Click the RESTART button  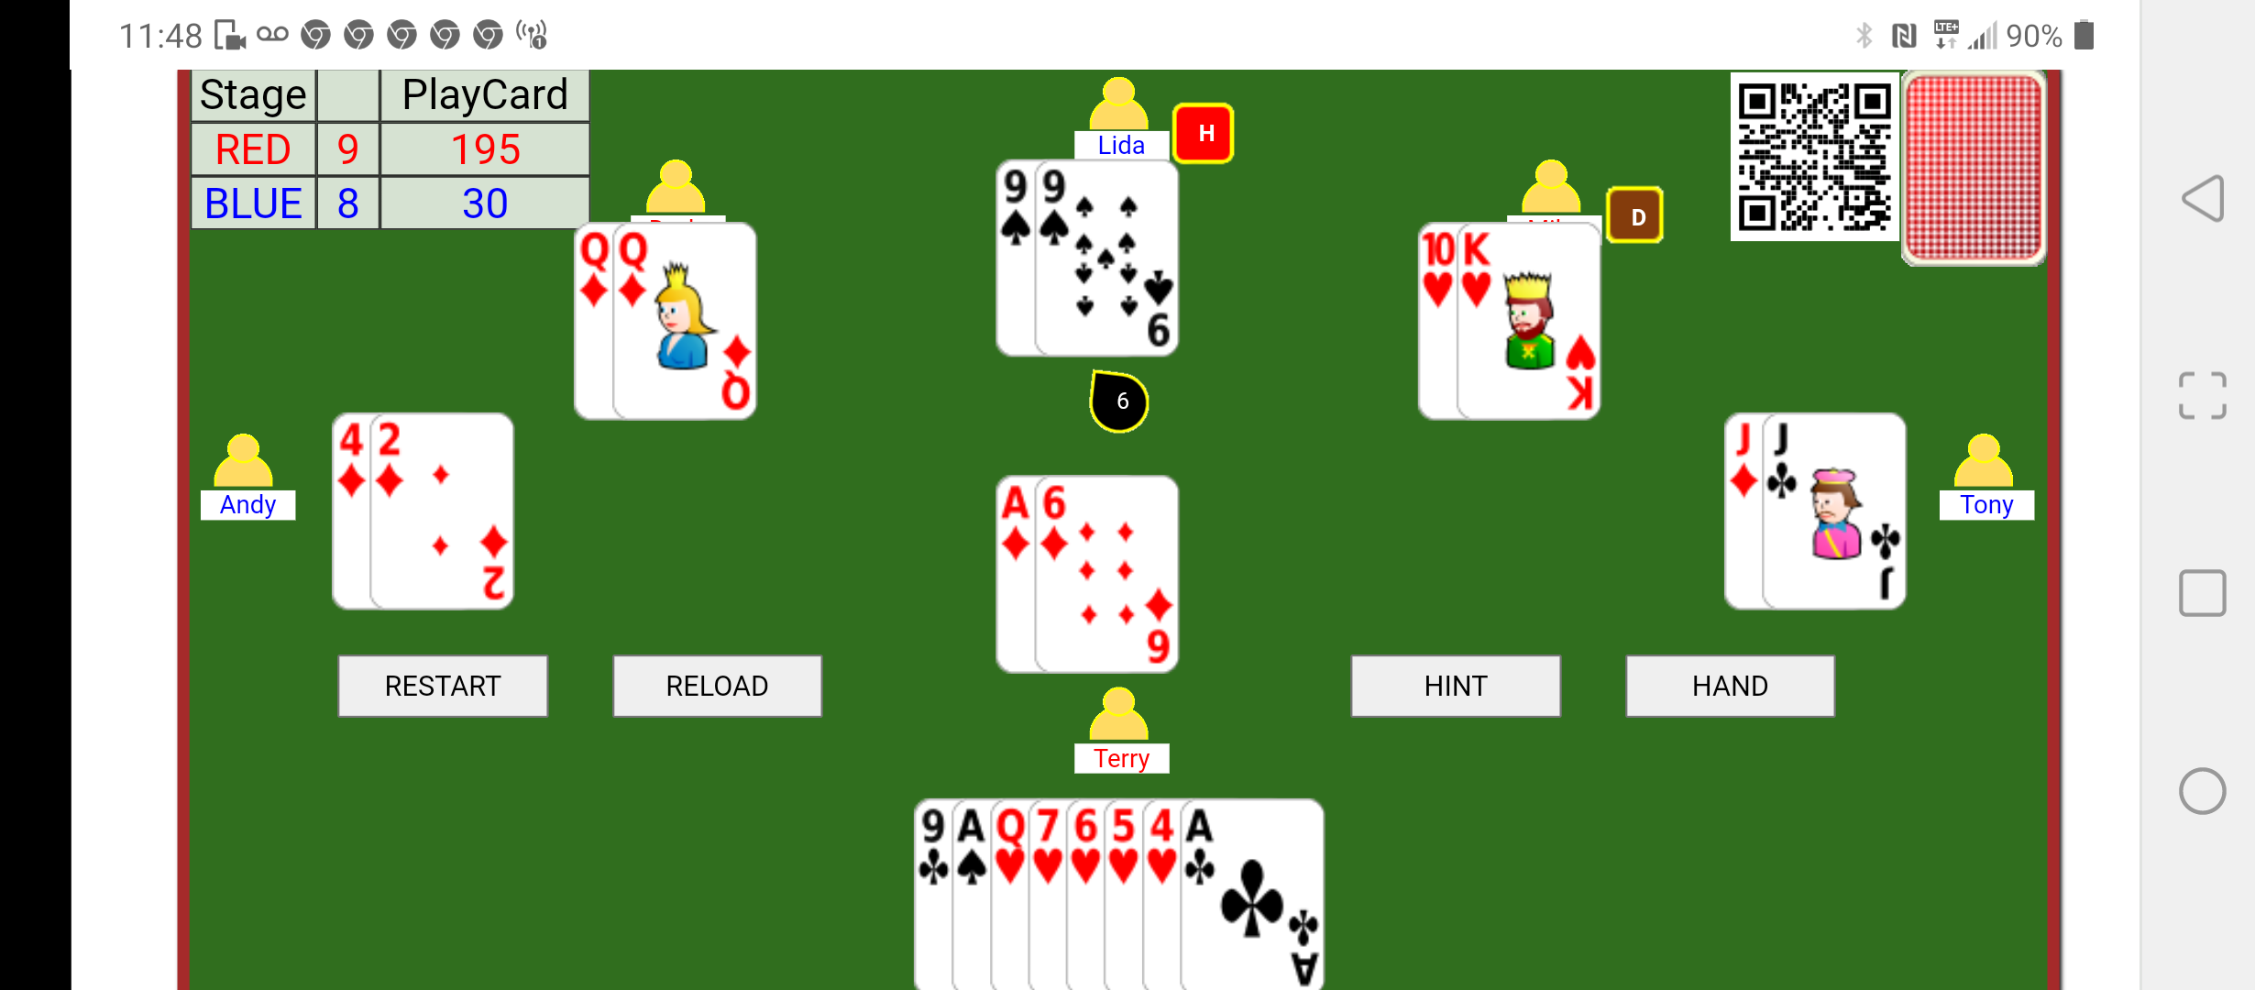click(x=443, y=684)
